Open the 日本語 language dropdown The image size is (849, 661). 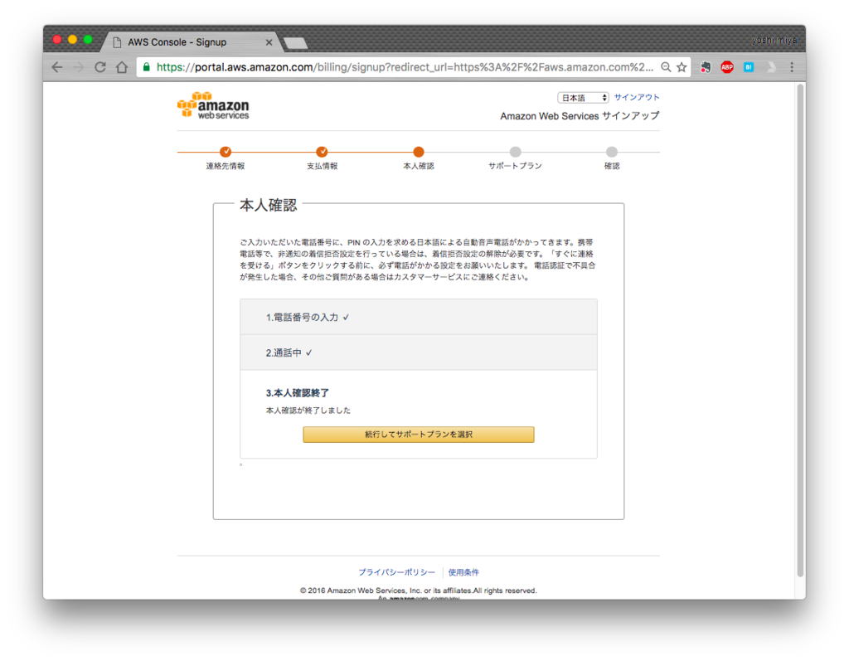(583, 98)
